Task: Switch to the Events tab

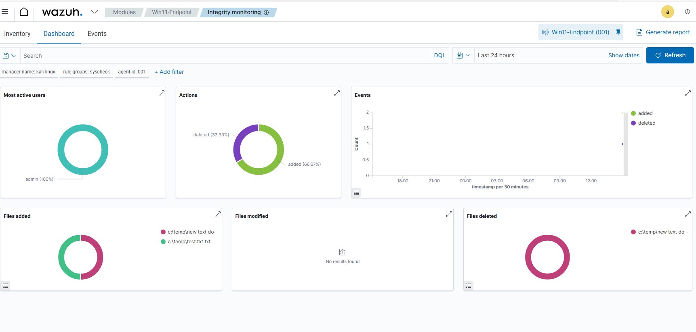Action: tap(97, 34)
